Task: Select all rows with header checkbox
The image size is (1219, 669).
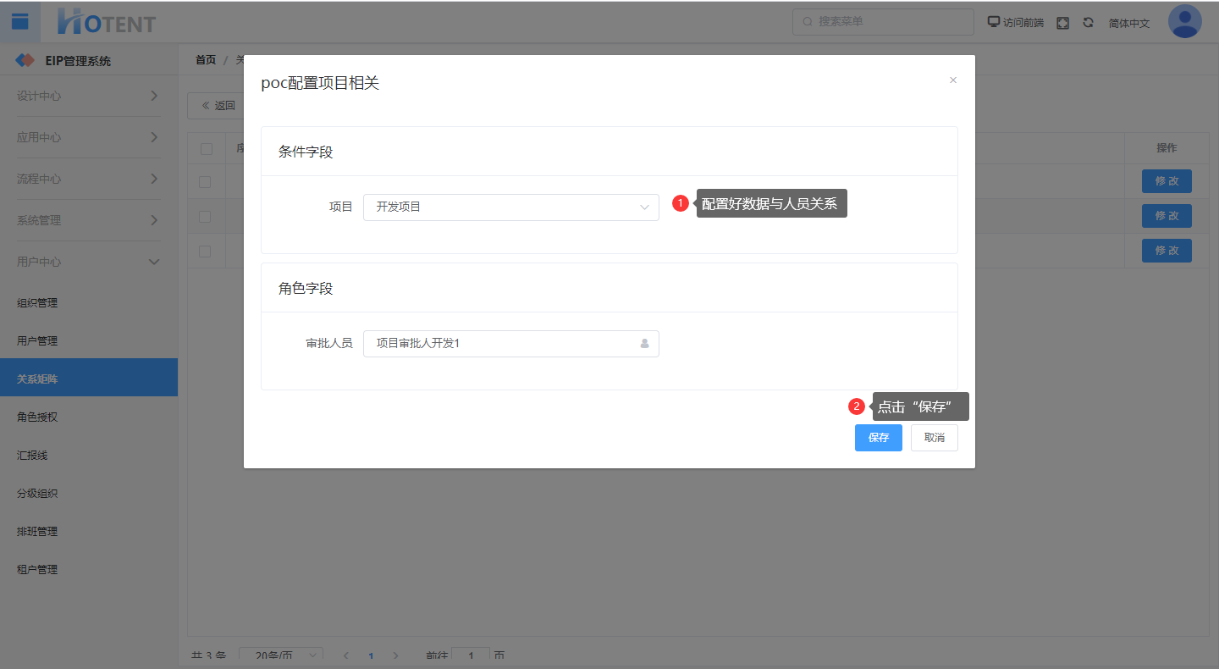Action: 207,149
